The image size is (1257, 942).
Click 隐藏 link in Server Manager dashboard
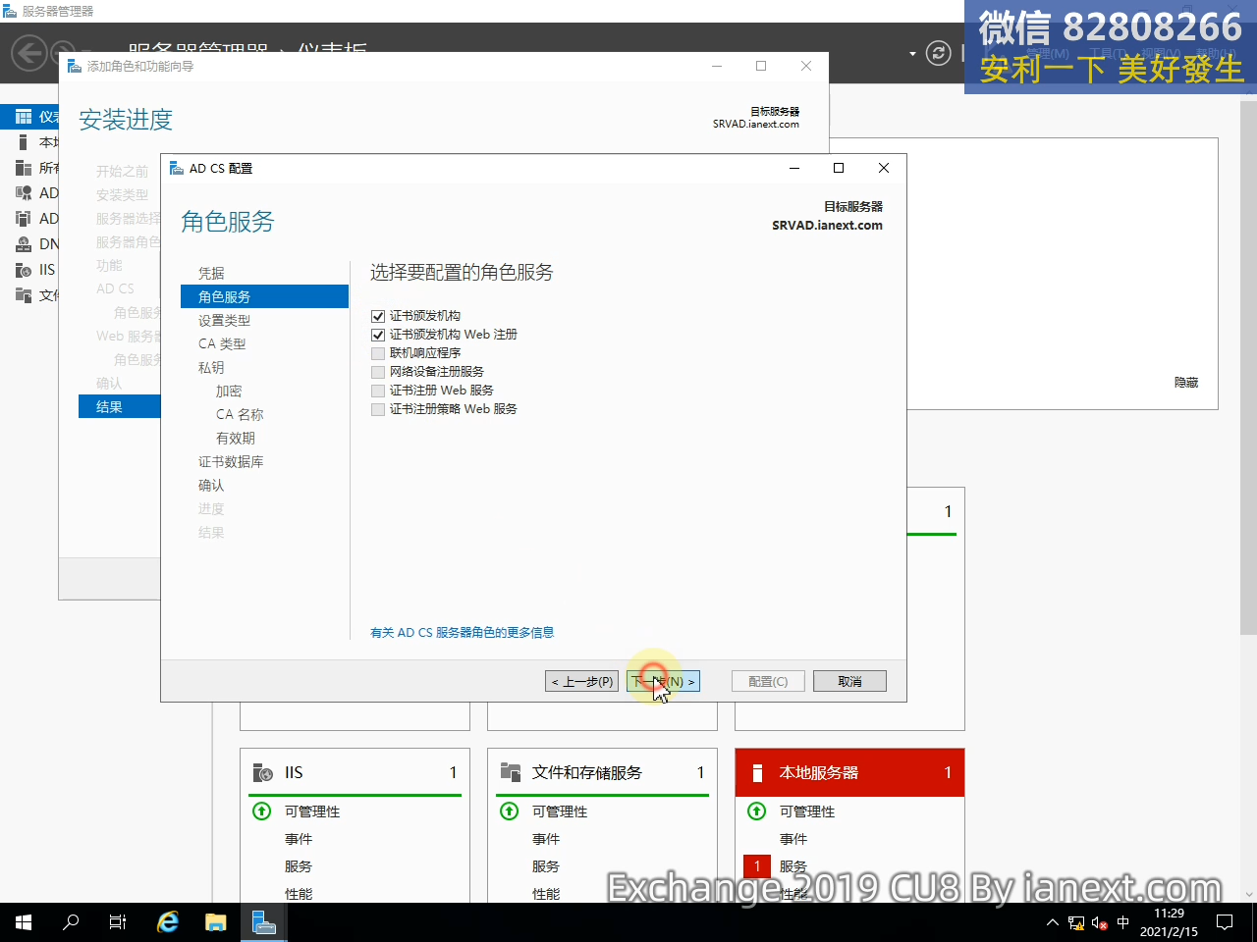(x=1186, y=383)
